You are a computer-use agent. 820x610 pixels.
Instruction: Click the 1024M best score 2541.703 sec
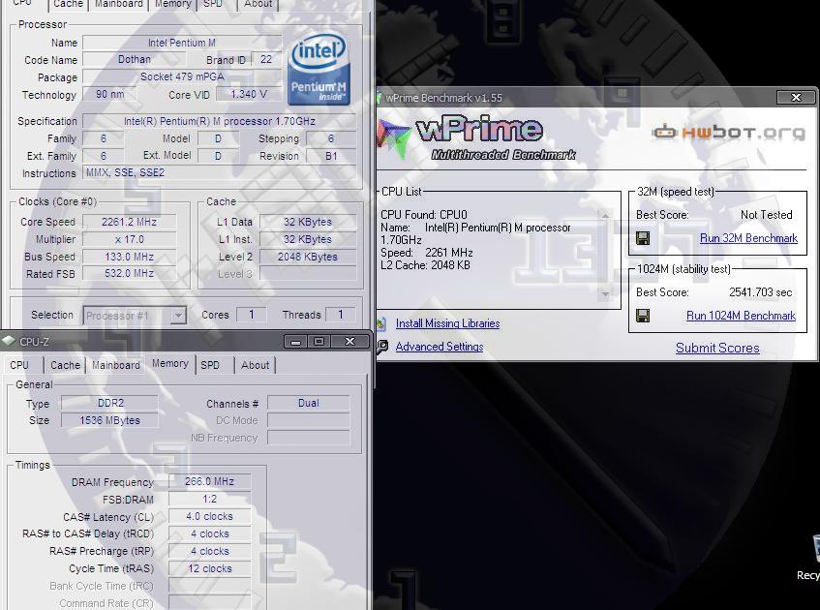tap(760, 292)
